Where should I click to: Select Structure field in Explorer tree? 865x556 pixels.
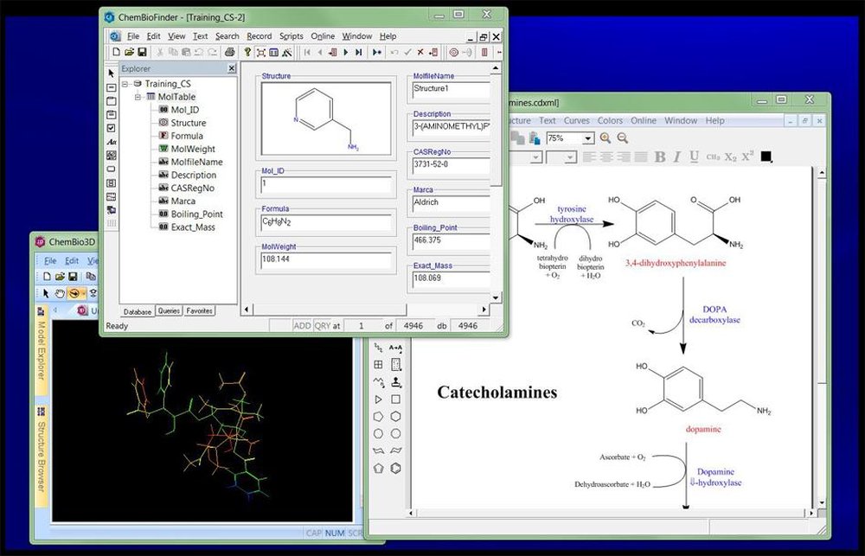point(182,123)
